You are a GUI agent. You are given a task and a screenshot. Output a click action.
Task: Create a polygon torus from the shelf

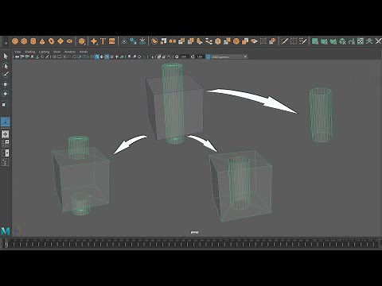click(x=51, y=41)
